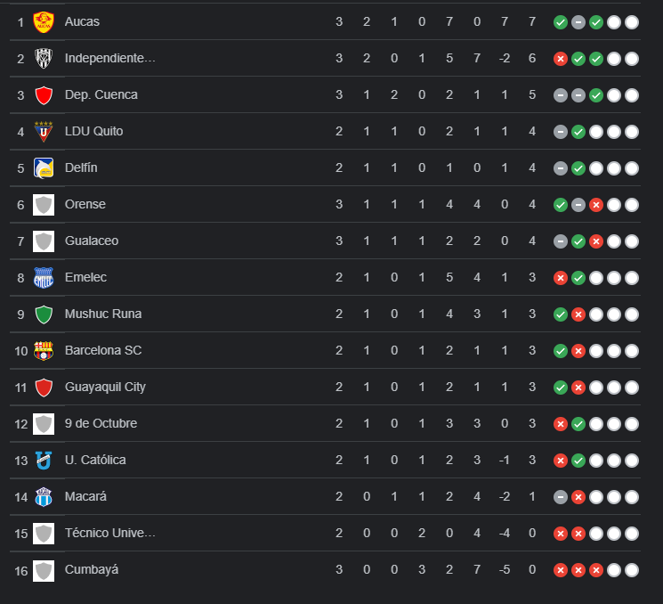Click Macará's grey draw form indicator

pos(561,497)
